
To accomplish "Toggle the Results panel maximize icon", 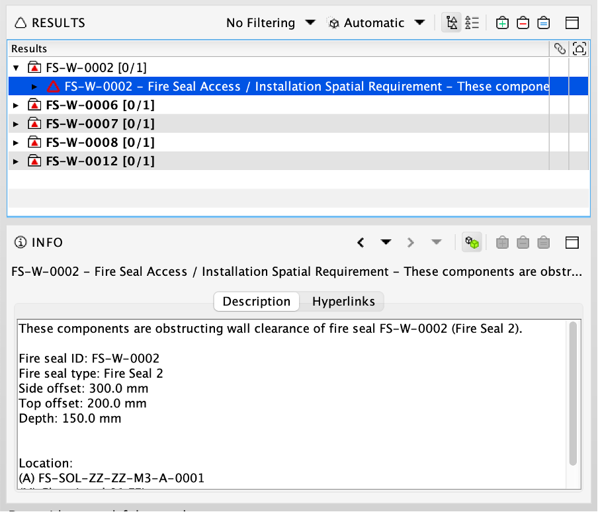I will 573,22.
